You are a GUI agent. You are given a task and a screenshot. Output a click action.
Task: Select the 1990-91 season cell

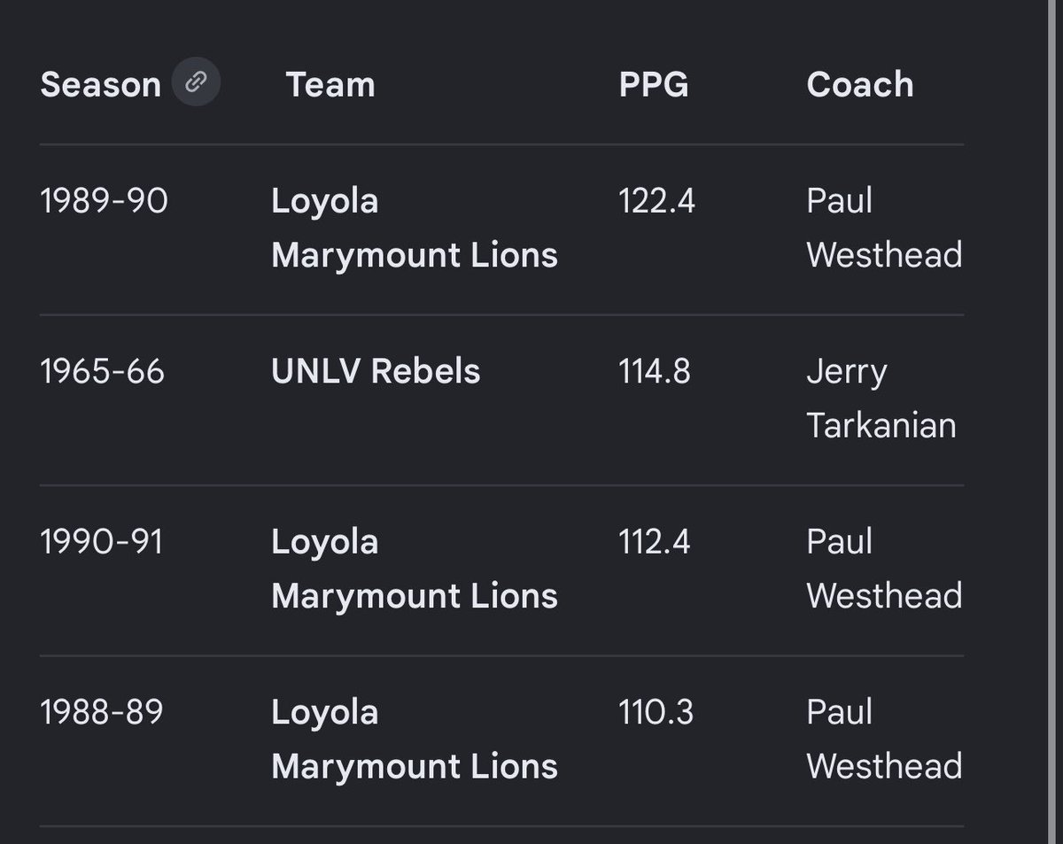point(102,542)
